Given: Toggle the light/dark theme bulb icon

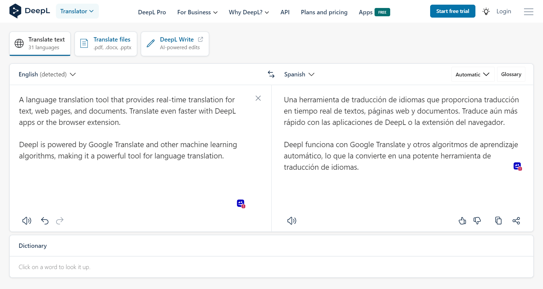Looking at the screenshot, I should tap(486, 12).
